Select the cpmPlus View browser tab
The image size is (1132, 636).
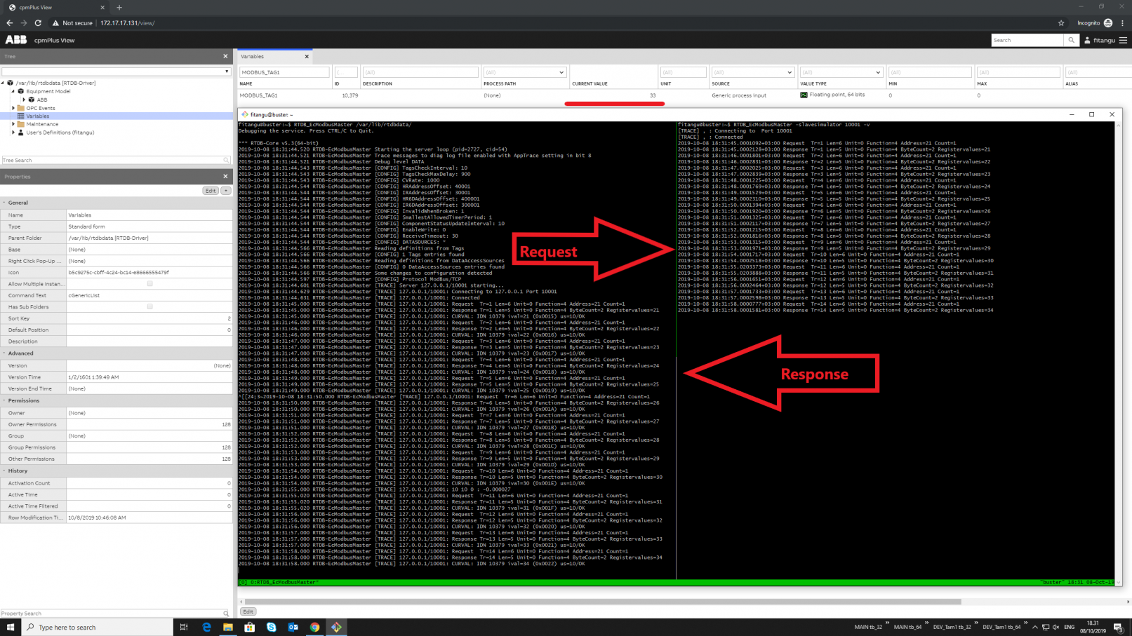tap(55, 8)
